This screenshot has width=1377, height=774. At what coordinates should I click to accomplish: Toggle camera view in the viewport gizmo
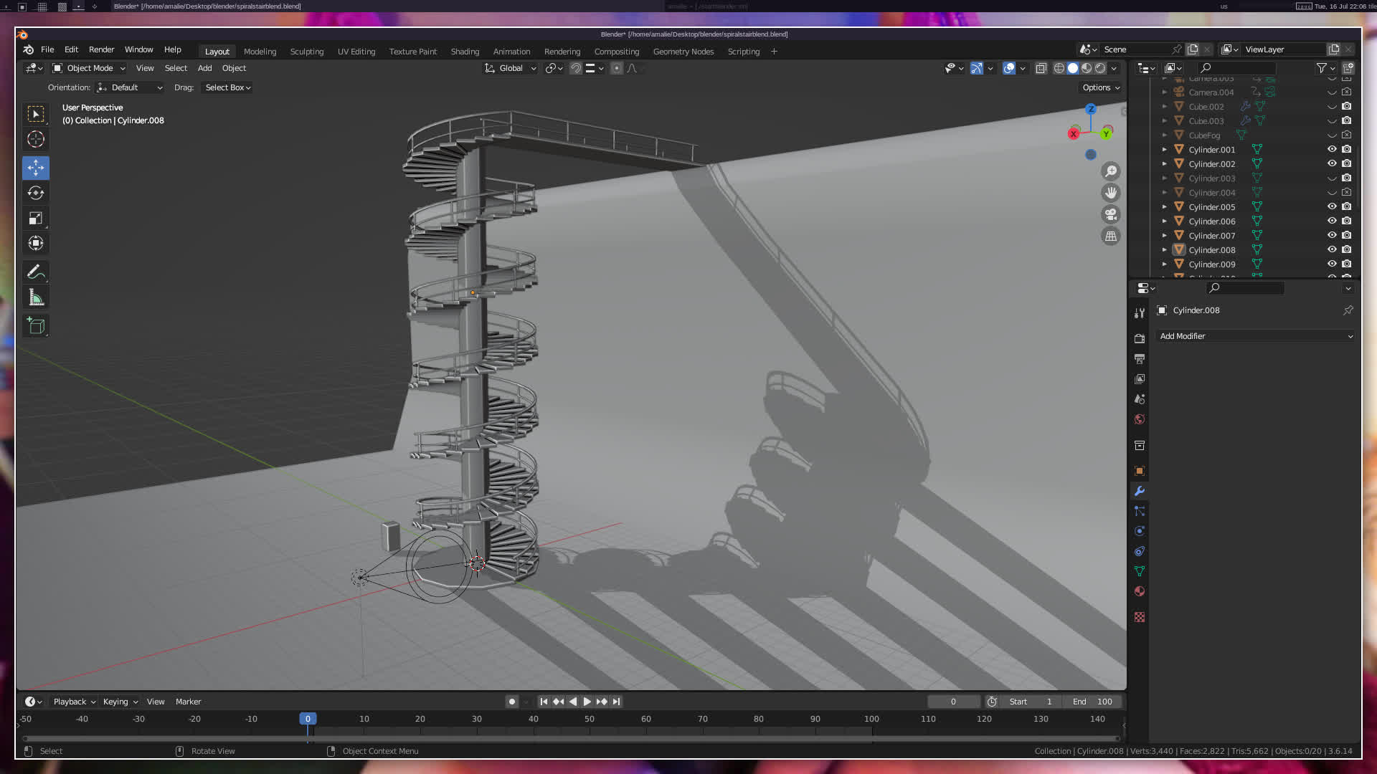tap(1111, 214)
